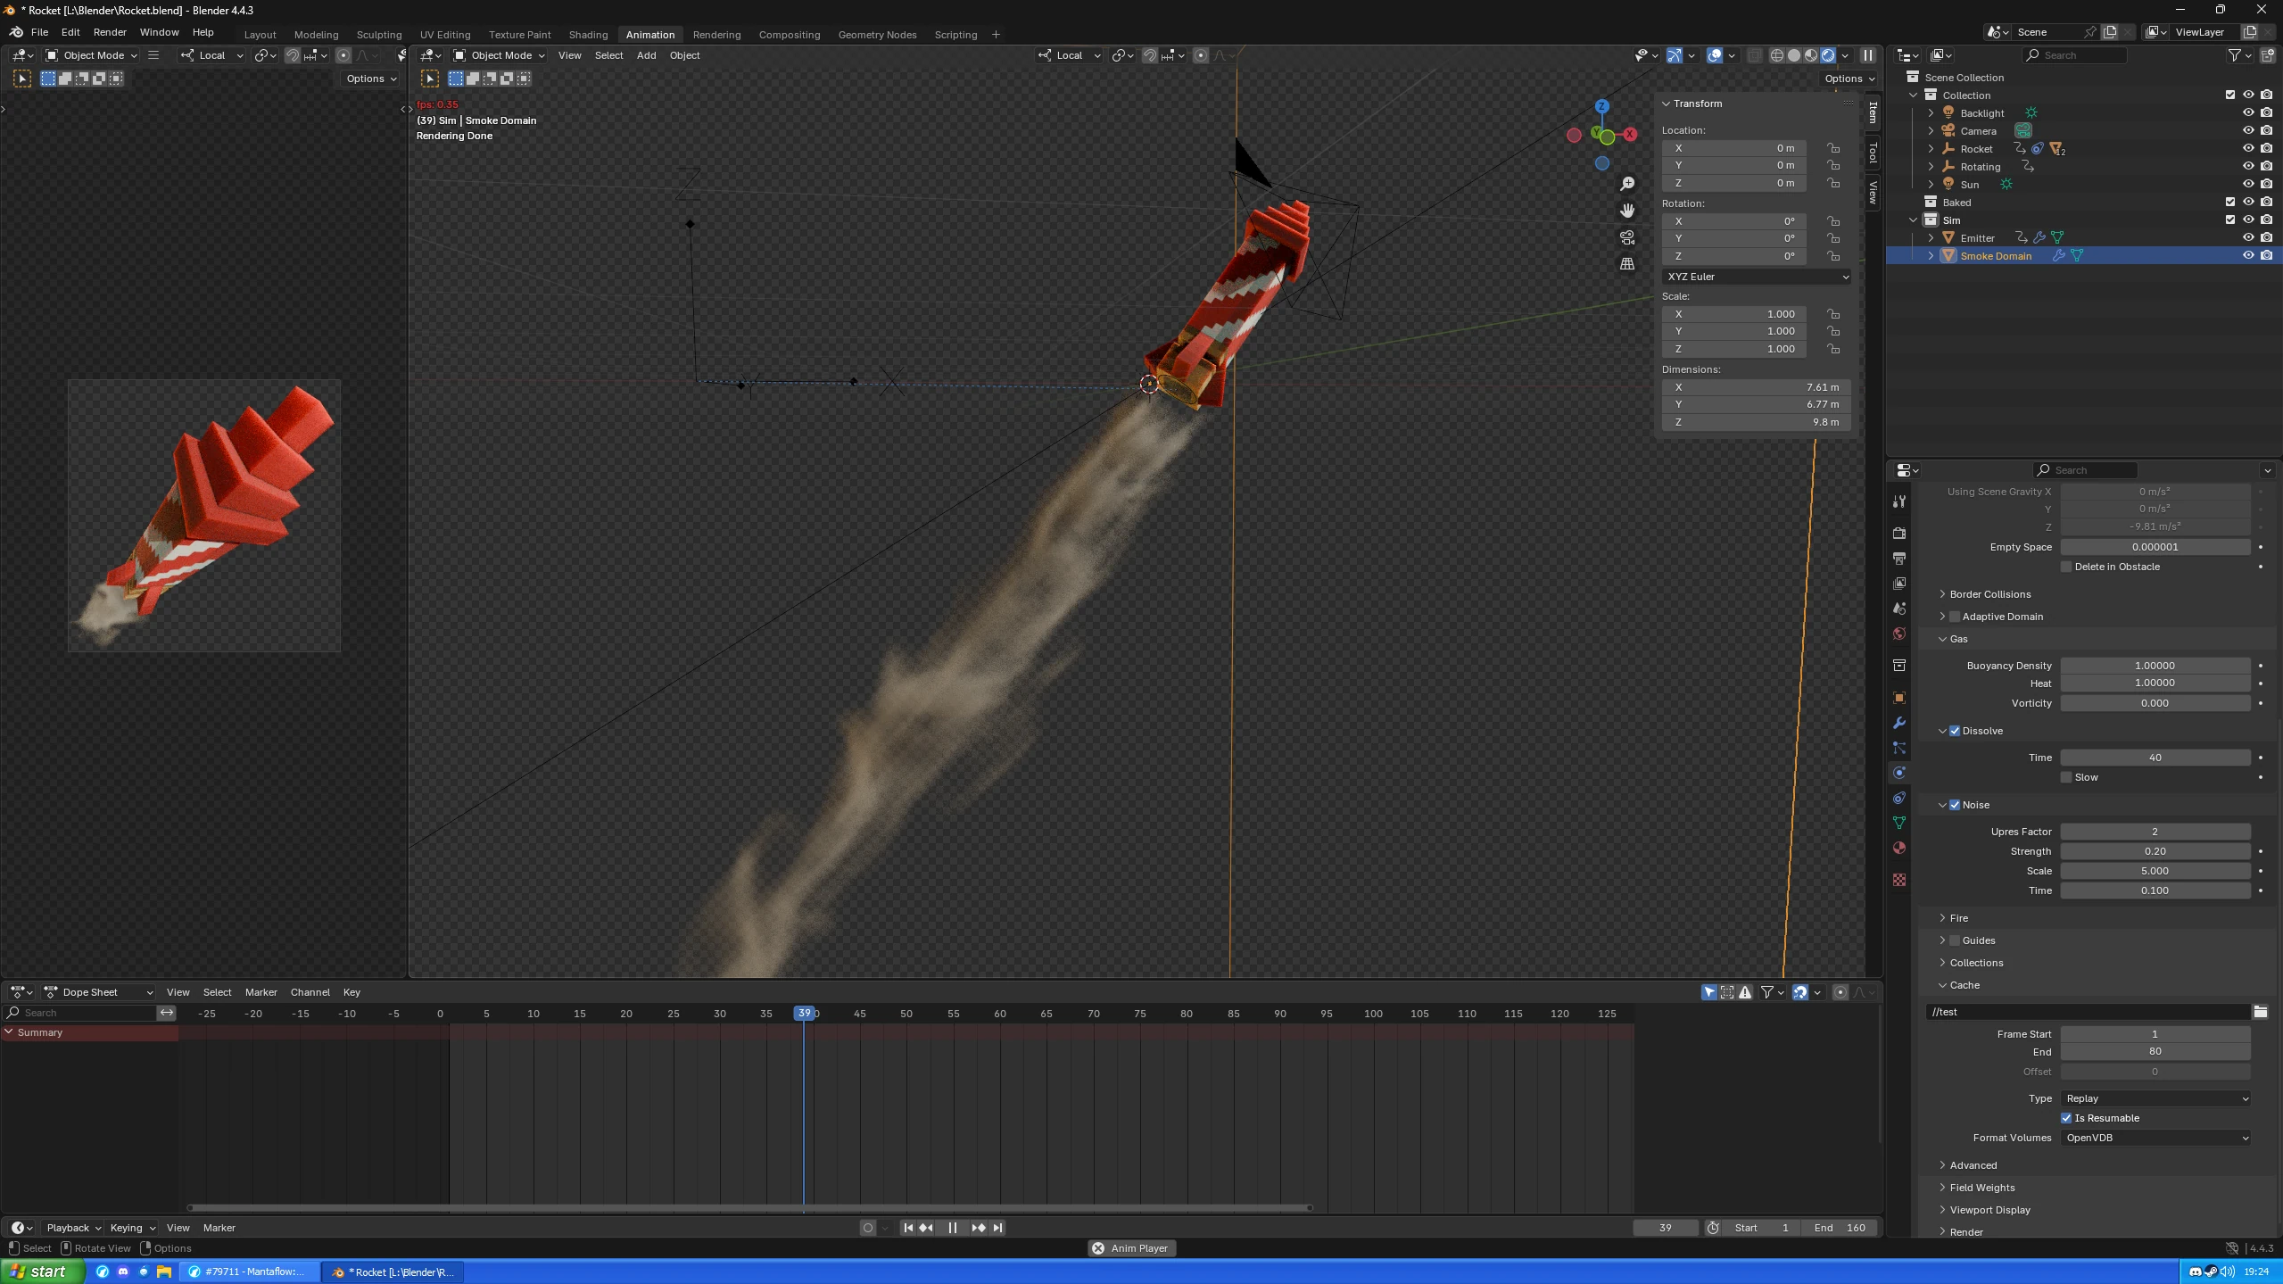Viewport: 2283px width, 1284px height.
Task: Expand the Border Collisions panel
Action: pos(1989,594)
